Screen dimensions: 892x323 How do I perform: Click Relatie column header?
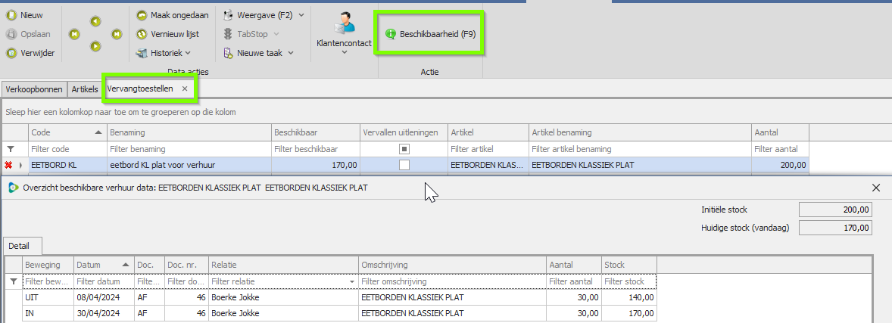(x=283, y=265)
